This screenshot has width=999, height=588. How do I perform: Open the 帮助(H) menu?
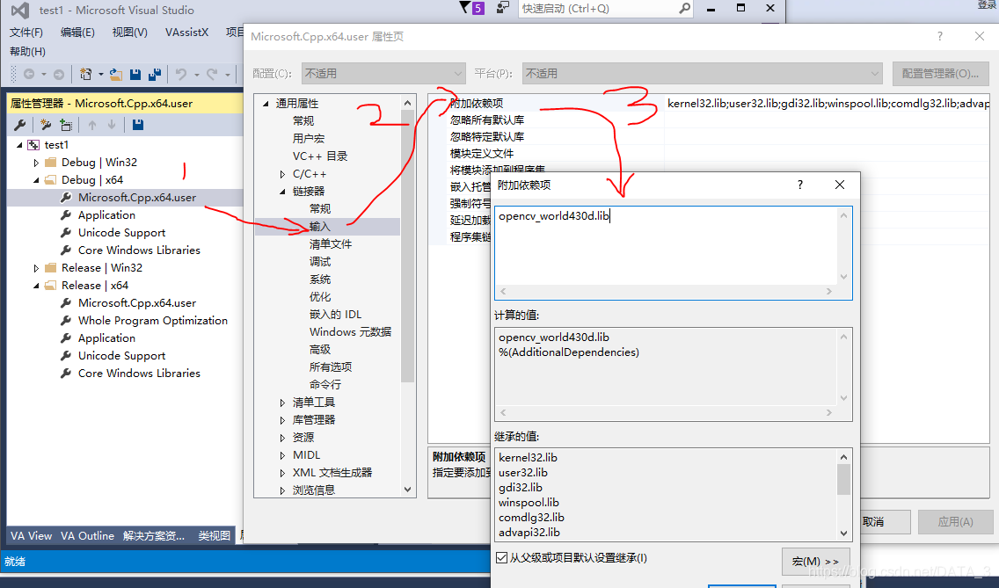tap(27, 52)
